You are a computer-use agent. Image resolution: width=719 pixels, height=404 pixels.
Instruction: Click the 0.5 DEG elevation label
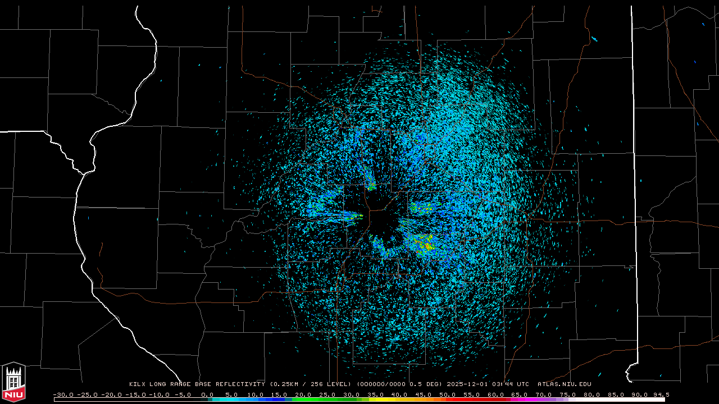430,384
